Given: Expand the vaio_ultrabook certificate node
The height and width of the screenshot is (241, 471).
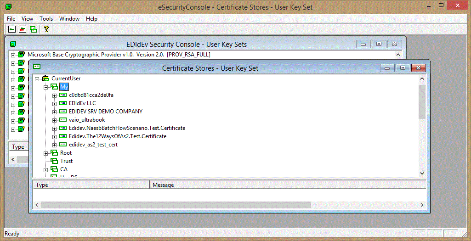Looking at the screenshot, I should [x=54, y=120].
